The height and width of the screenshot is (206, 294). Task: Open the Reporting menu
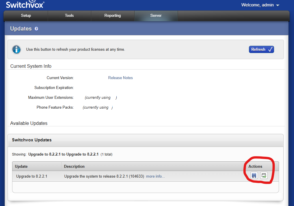point(113,16)
